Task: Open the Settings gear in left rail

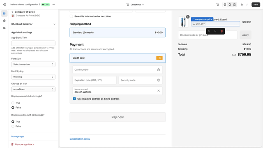Action: [x=4, y=21]
